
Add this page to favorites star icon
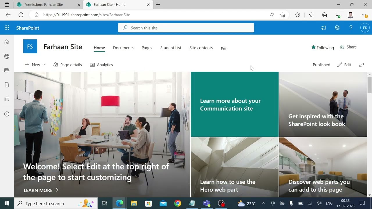pos(282,15)
